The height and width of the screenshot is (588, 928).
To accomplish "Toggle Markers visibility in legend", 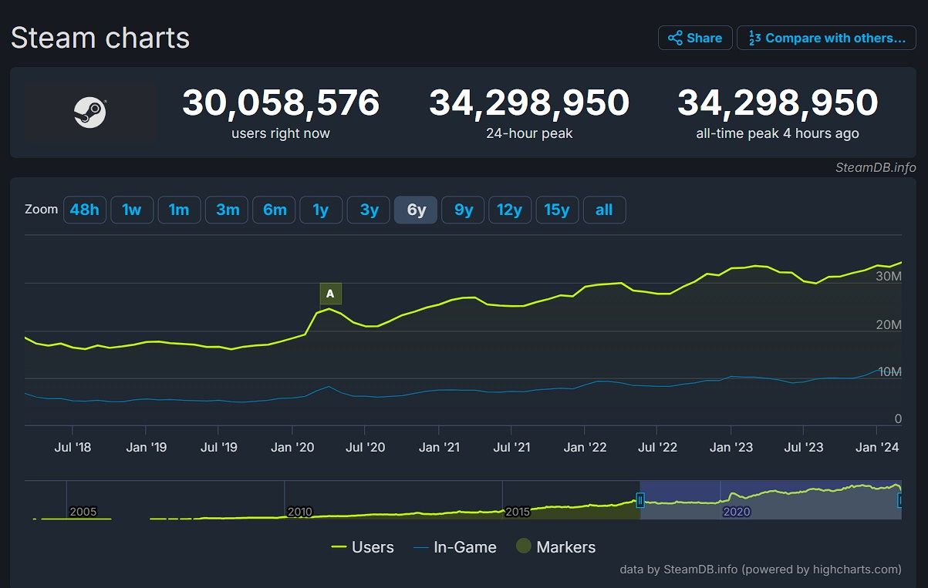I will pyautogui.click(x=555, y=547).
